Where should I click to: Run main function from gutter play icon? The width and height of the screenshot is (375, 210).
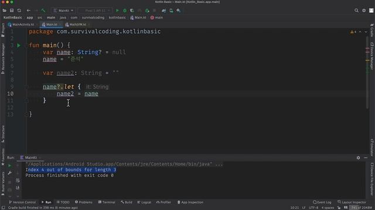[19, 45]
